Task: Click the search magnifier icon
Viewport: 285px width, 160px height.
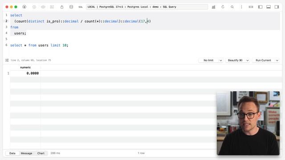Action: [232, 7]
